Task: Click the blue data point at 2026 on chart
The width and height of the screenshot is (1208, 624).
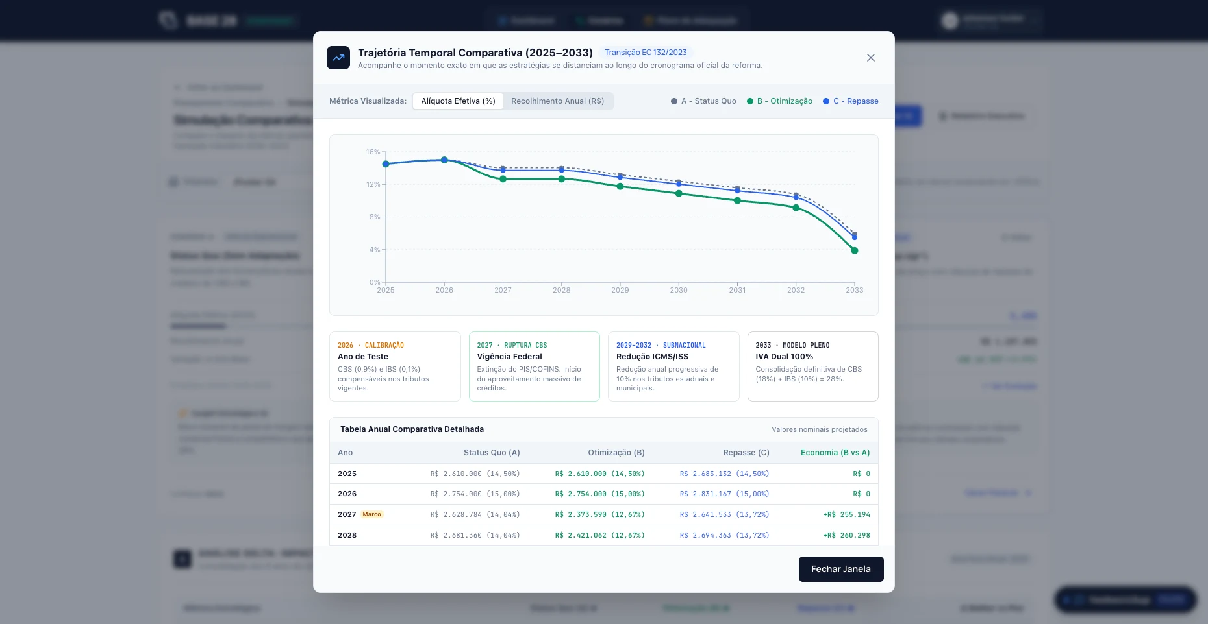Action: click(x=444, y=160)
